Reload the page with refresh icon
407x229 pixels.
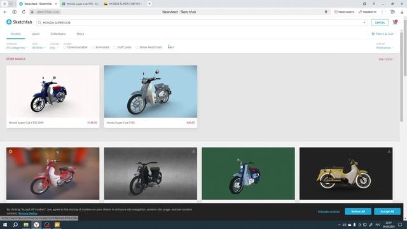pyautogui.click(x=24, y=12)
